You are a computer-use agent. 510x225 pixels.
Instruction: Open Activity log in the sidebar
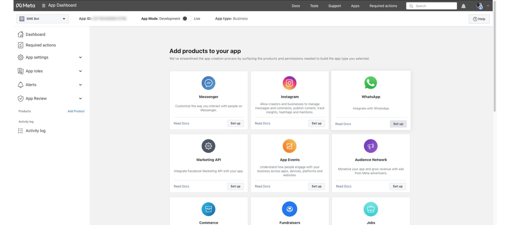tap(36, 131)
